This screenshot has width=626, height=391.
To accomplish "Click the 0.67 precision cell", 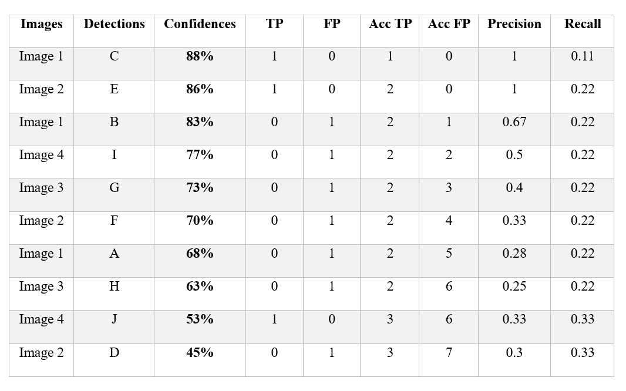I will tap(514, 122).
